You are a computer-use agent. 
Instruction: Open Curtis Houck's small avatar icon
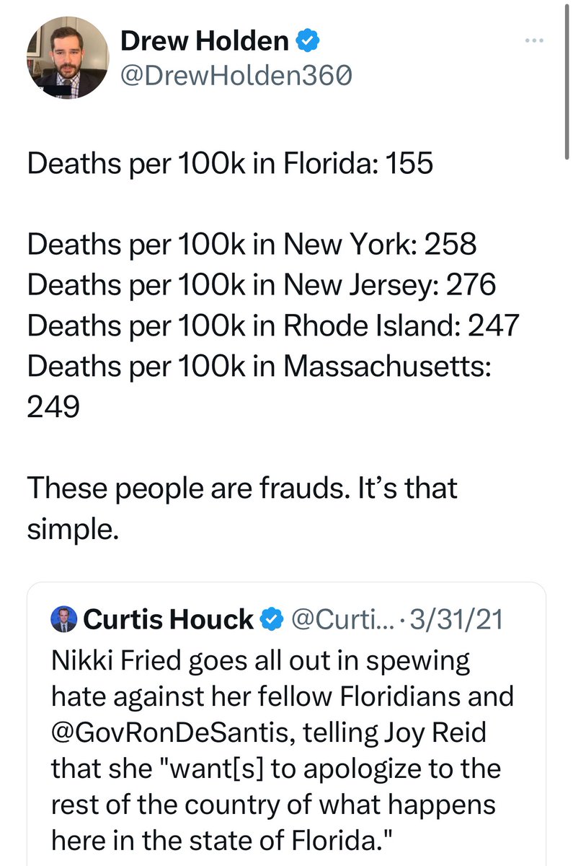(63, 619)
